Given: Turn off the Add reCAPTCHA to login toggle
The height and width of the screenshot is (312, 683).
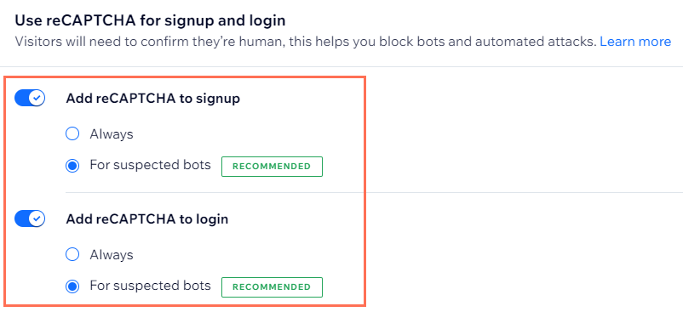Looking at the screenshot, I should click(30, 218).
